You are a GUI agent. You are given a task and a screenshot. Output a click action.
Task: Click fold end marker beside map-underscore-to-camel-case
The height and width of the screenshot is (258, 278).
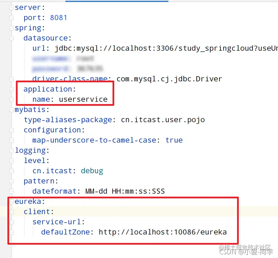coord(12,141)
